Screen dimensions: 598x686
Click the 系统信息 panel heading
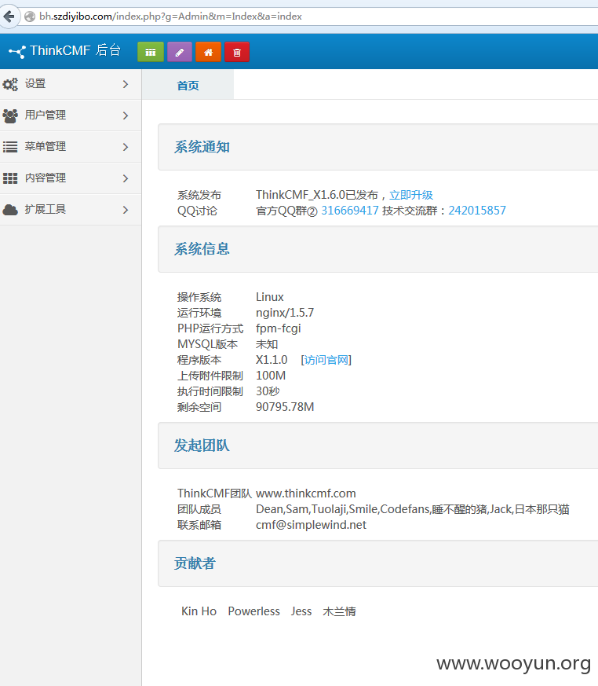[x=202, y=249]
